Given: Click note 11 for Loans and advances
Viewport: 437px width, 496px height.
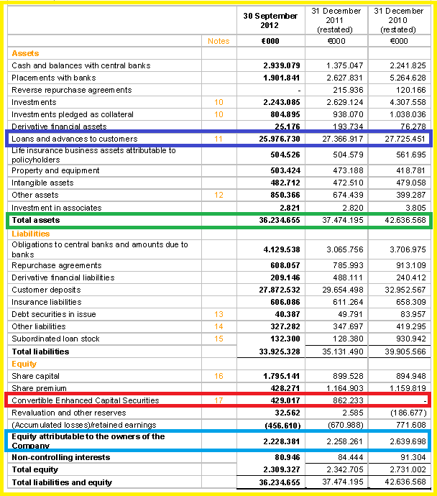Looking at the screenshot, I should [218, 139].
